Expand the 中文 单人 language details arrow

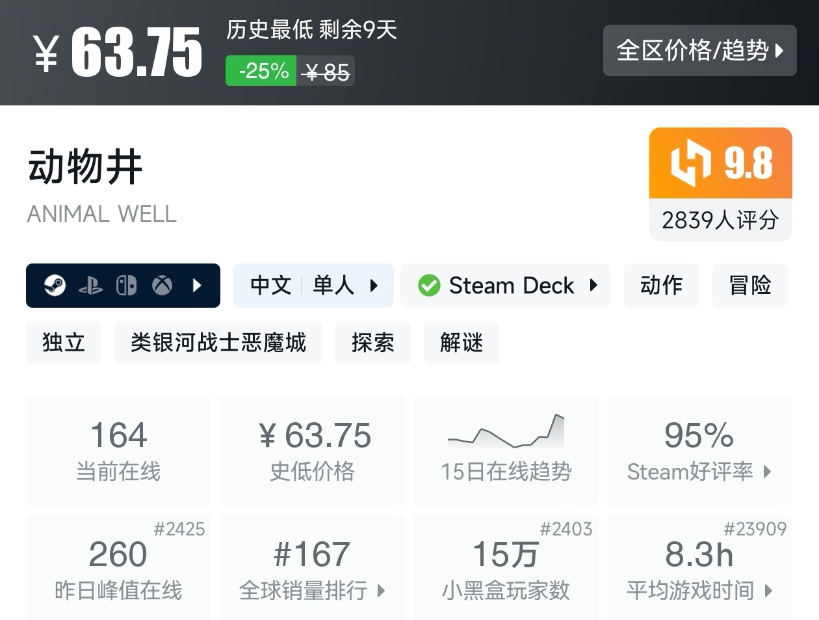(374, 285)
